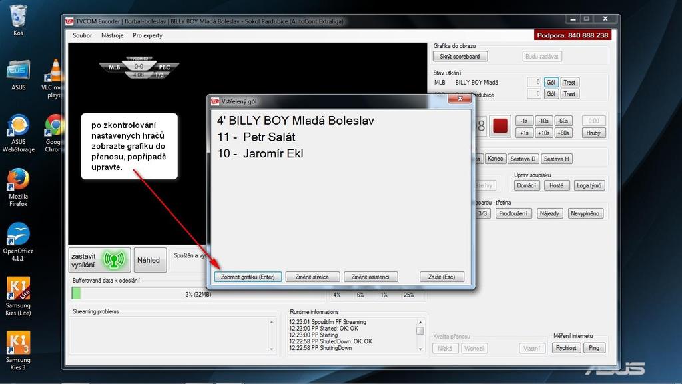
Task: Select '12:23:01 Spouštím FF Streaming' log line
Action: point(328,322)
